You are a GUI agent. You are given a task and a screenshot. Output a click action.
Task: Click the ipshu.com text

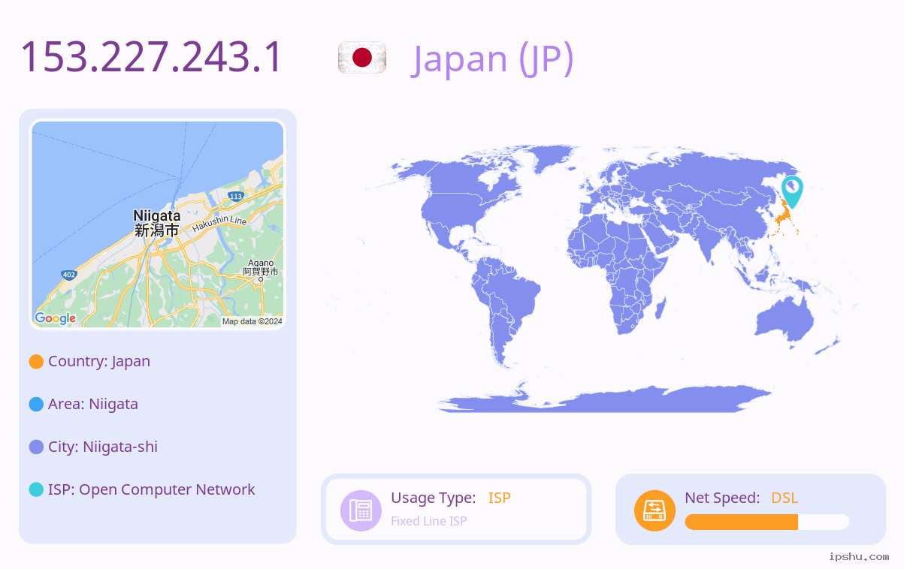(859, 556)
